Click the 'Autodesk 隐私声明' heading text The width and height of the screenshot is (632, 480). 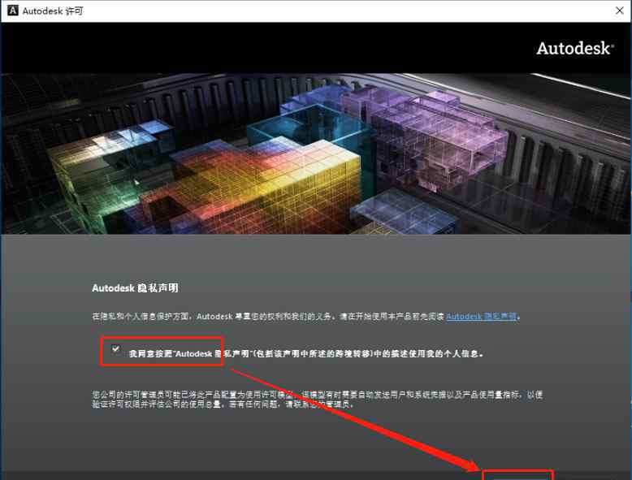tap(135, 288)
